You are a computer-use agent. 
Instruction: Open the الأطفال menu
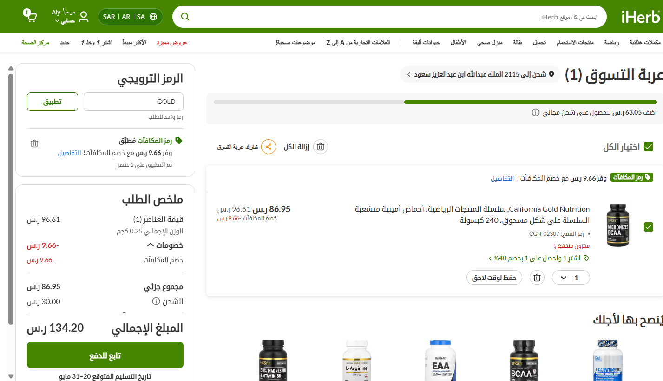(x=458, y=42)
